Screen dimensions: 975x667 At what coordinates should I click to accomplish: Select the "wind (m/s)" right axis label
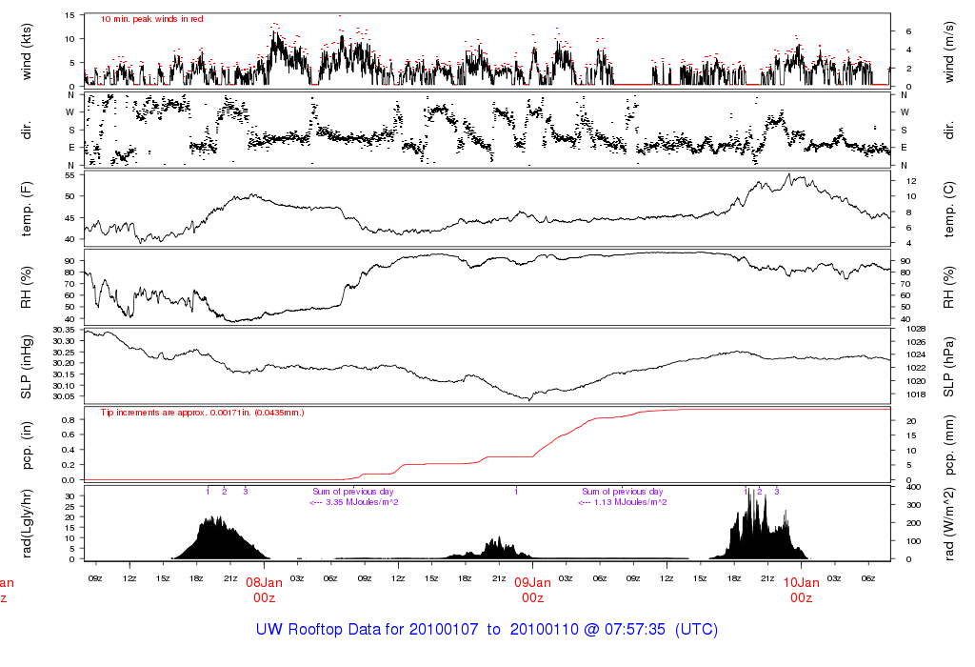click(x=948, y=50)
